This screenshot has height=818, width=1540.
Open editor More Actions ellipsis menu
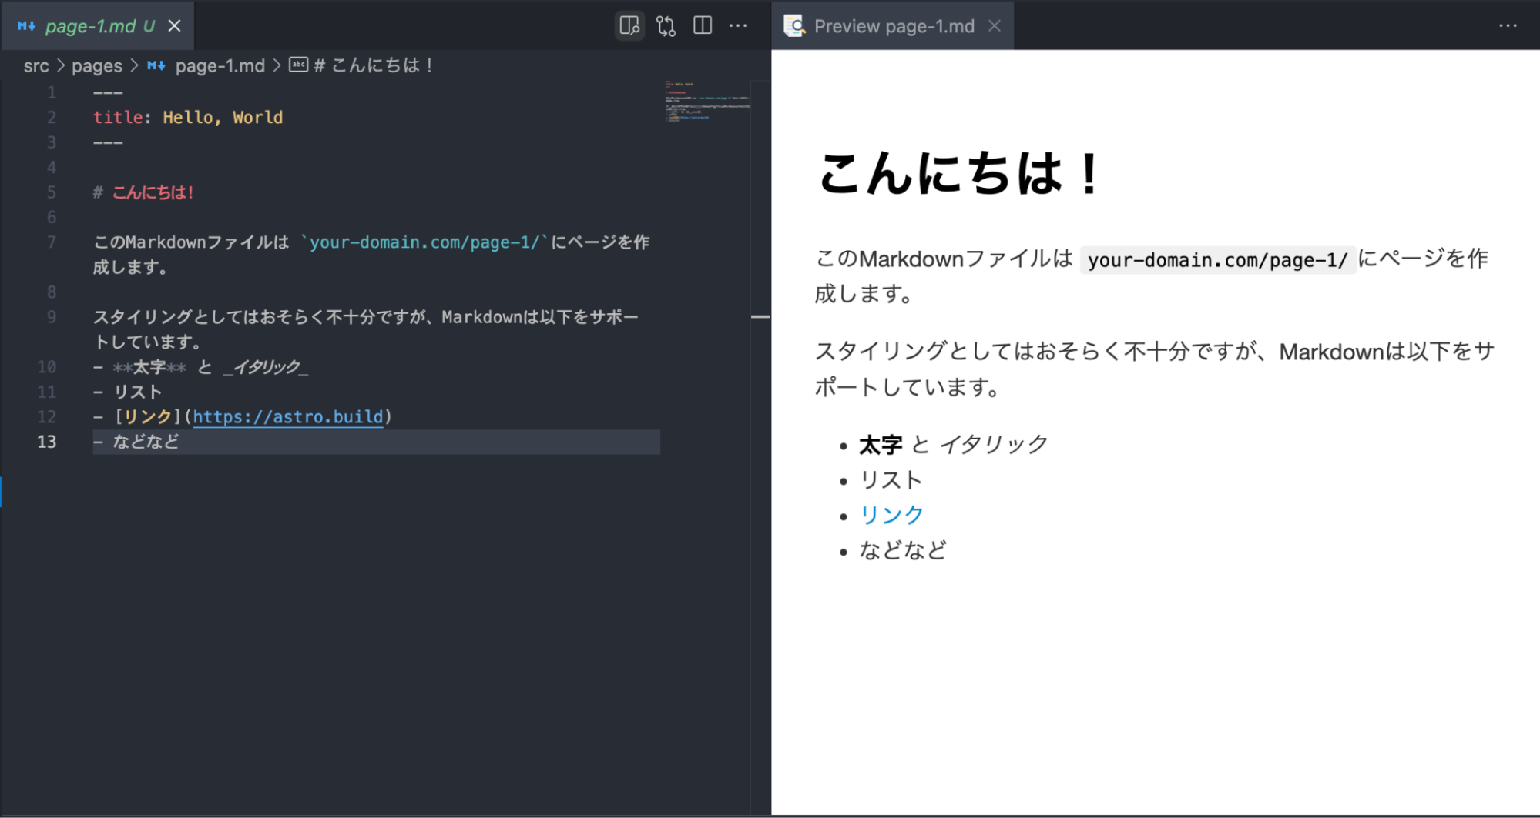[x=738, y=25]
